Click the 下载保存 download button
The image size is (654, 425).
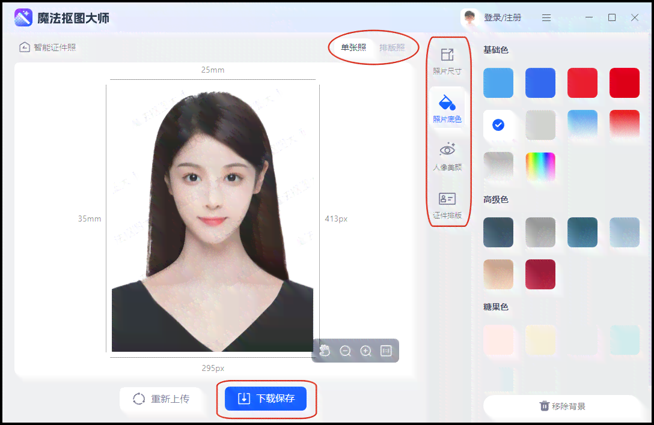266,399
